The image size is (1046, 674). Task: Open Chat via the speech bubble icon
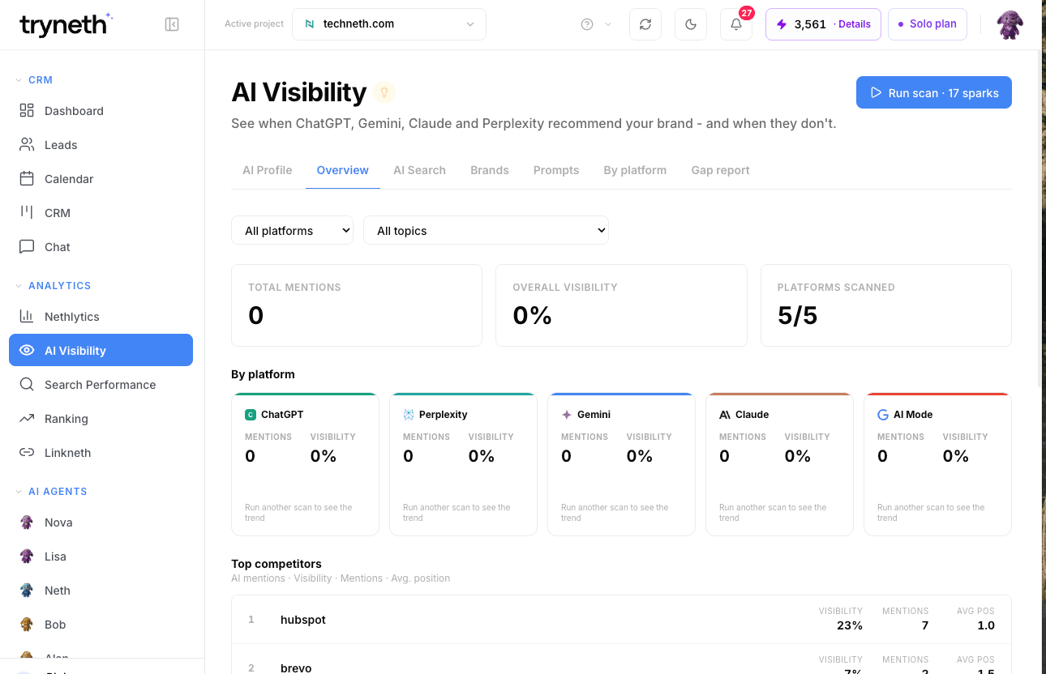pos(27,246)
